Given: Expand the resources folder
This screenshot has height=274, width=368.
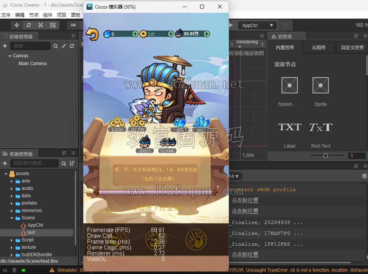Looking at the screenshot, I should 12,211.
